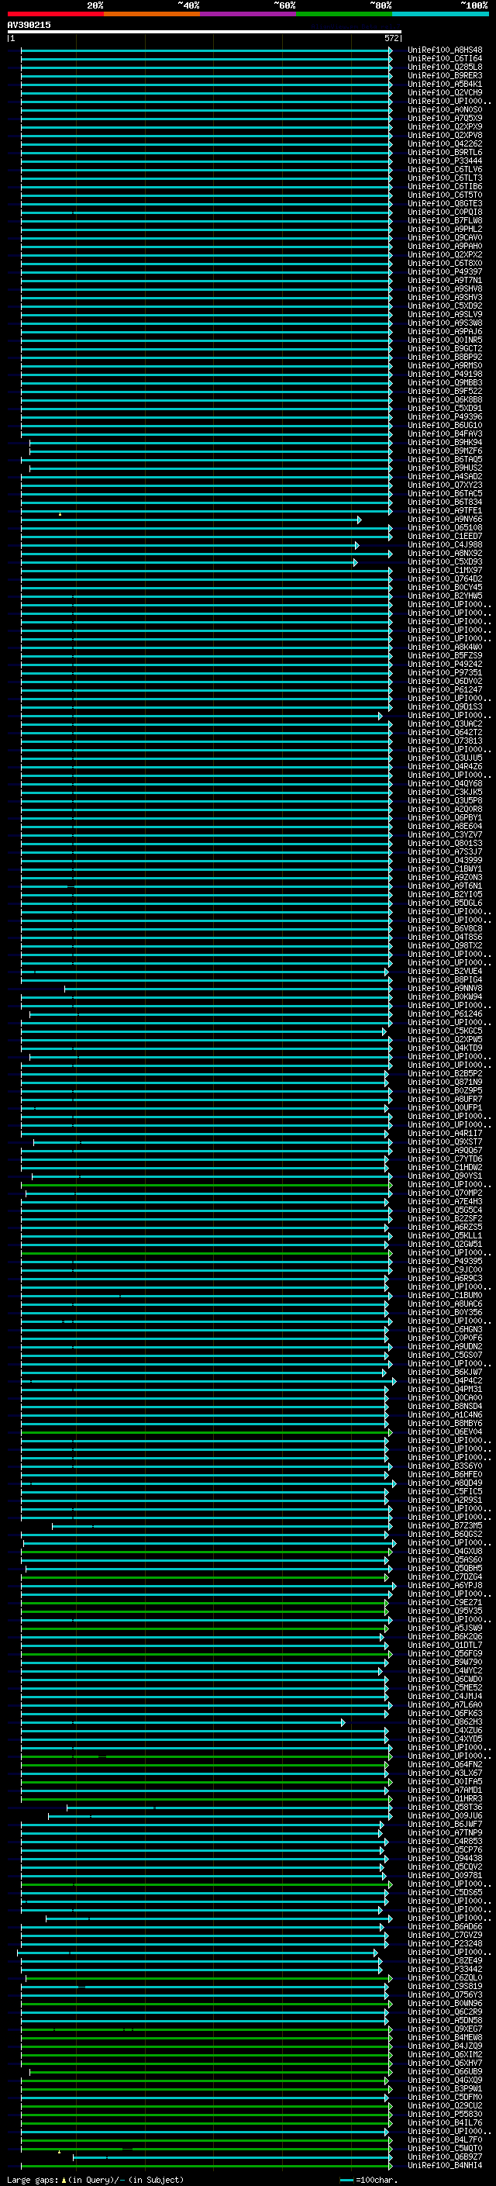Open hit UniRef100_B9RER3
Viewport: 496px width, 2186px height.
coord(445,75)
